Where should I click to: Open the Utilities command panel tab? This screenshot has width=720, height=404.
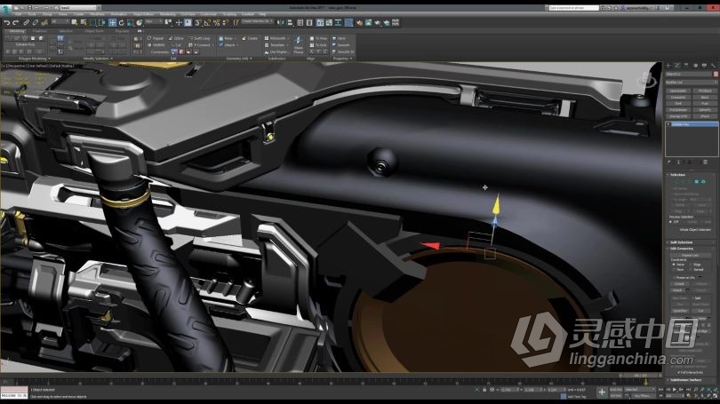713,66
